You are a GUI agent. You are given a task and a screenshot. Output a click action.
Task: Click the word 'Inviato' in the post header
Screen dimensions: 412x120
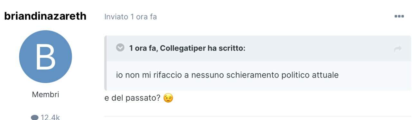pos(116,17)
